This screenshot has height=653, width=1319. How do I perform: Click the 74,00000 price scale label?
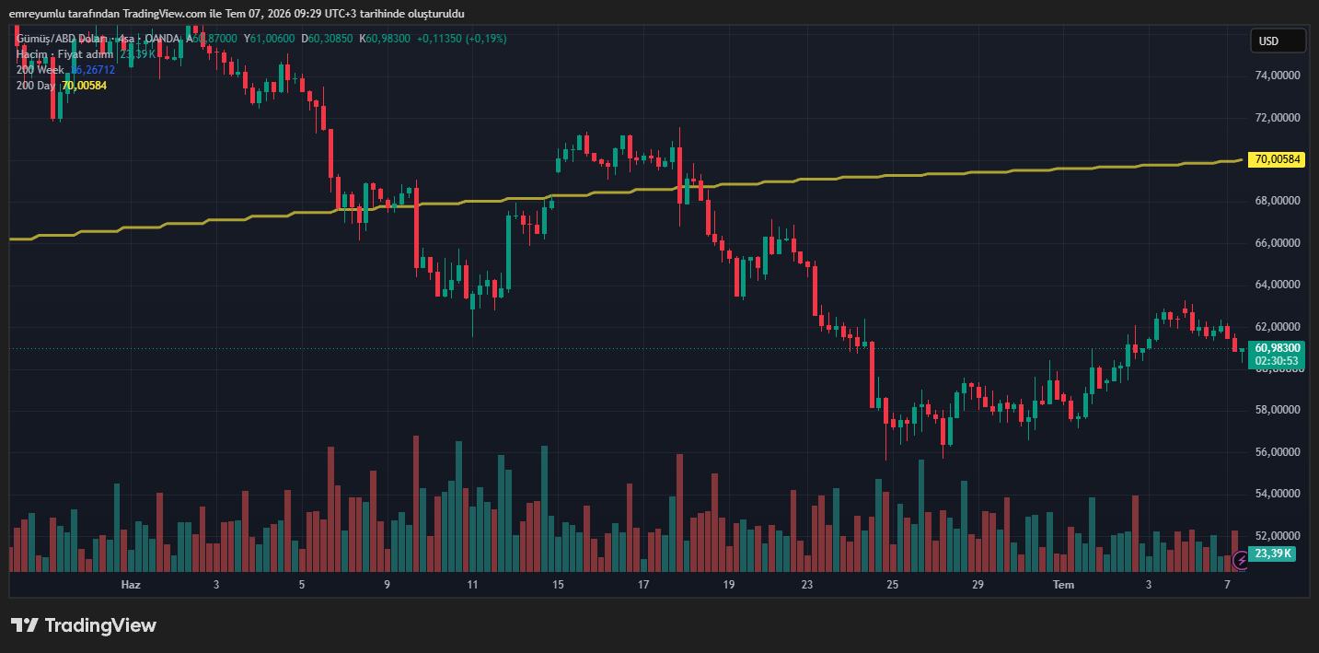[1277, 76]
